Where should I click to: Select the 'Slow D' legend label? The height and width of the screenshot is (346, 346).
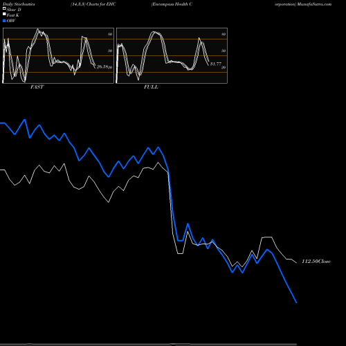click(14, 10)
